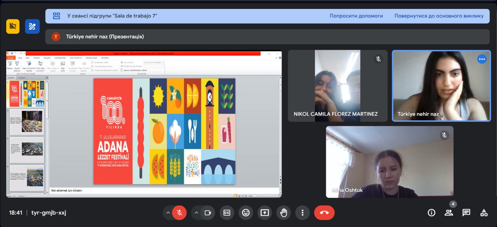Click the notes field 'Not eklemek için tıklatın'
Image resolution: width=497 pixels, height=227 pixels.
click(165, 191)
